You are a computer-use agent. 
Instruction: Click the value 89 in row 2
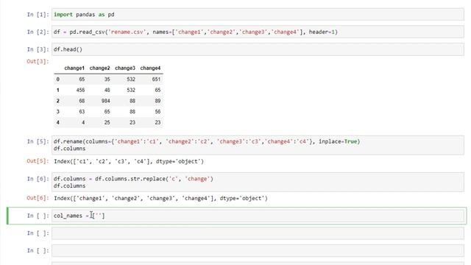157,101
